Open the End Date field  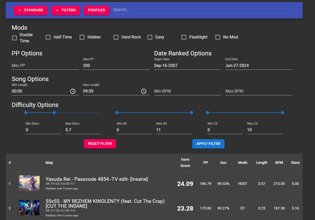[x=259, y=66]
